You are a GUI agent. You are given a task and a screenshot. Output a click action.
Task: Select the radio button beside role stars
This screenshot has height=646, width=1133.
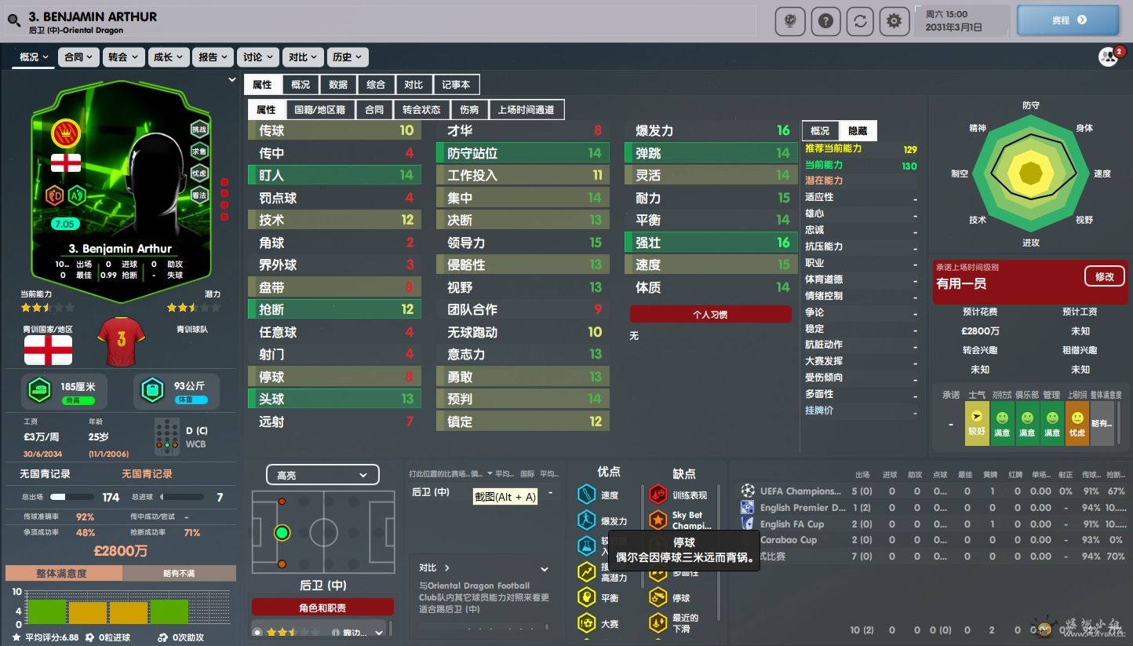coord(257,632)
